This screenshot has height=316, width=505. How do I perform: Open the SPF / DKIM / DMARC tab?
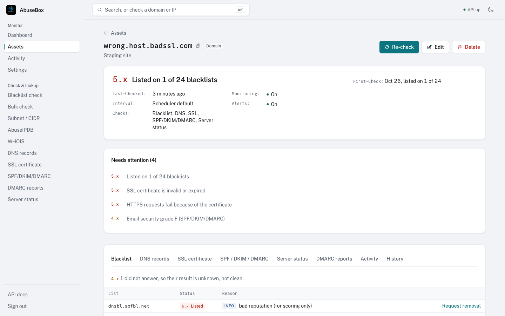coord(244,259)
